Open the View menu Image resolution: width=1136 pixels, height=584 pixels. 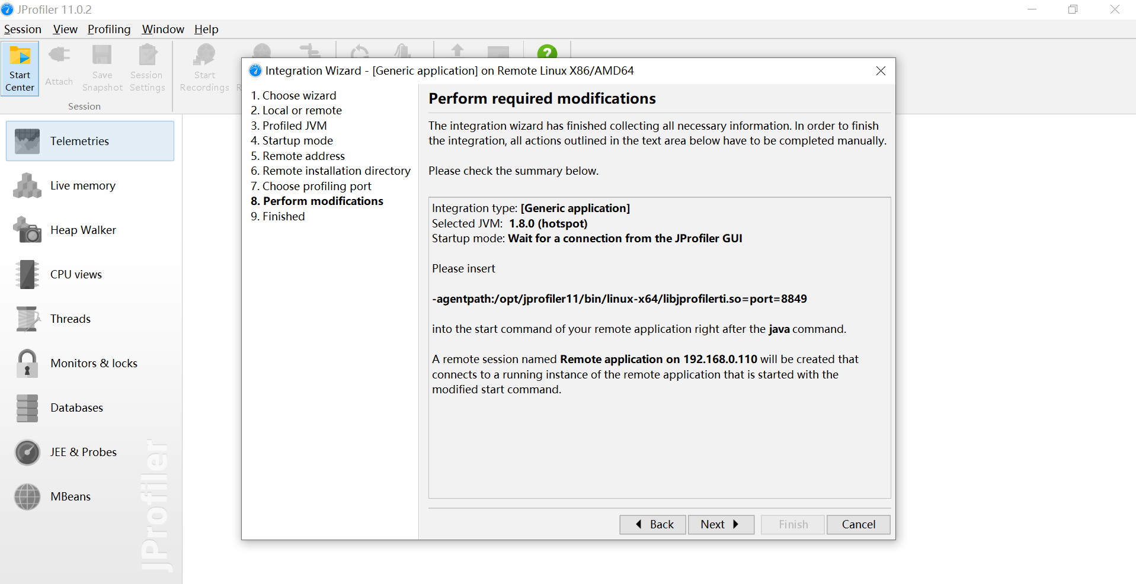point(65,29)
